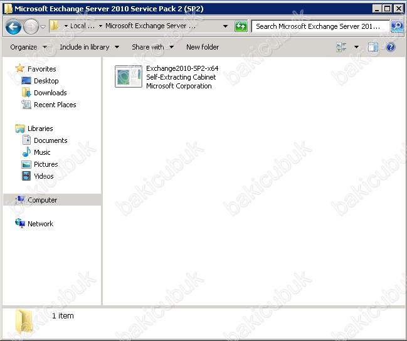Viewport: 407px width, 341px height.
Task: Refresh the folder with green arrows button
Action: 241,26
